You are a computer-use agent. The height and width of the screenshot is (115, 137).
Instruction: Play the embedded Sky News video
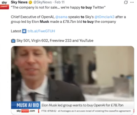tap(73, 74)
